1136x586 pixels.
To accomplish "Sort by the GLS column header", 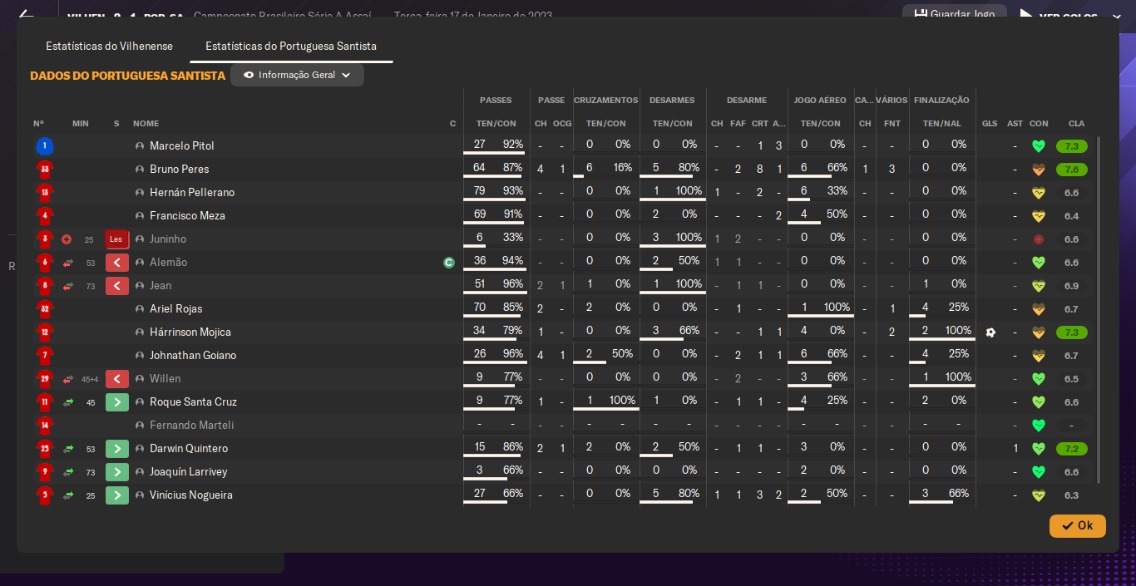I will click(990, 124).
